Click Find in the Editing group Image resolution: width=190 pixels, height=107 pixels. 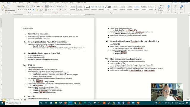tap(161, 6)
